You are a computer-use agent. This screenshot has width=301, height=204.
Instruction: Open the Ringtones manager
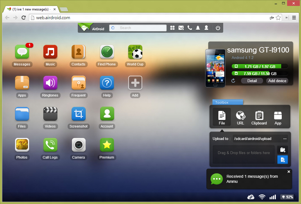[50, 83]
